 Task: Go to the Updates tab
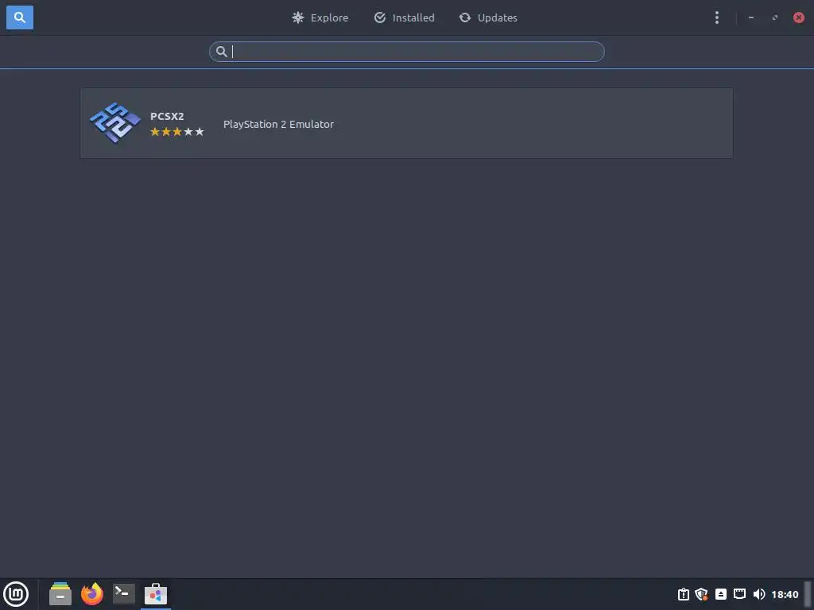tap(488, 17)
